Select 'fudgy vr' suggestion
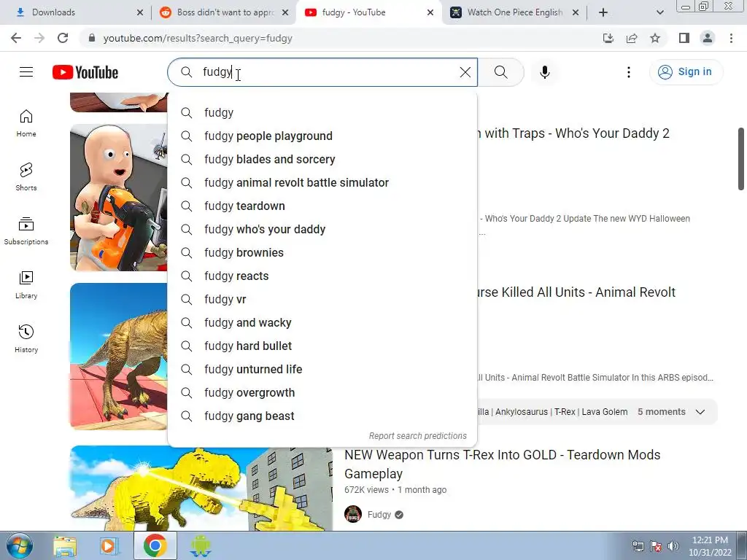The height and width of the screenshot is (560, 747). tap(322, 299)
